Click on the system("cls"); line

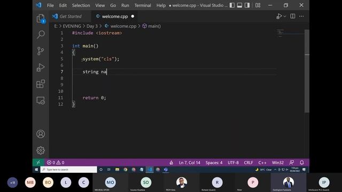point(101,59)
